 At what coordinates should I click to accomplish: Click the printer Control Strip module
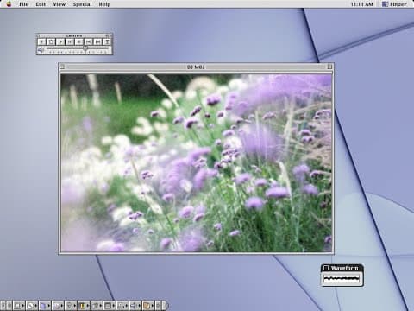[x=95, y=305]
